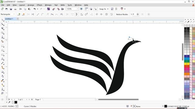Reverse the curve direction
Image resolution: width=195 pixels, height=109 pixels.
pyautogui.click(x=62, y=14)
